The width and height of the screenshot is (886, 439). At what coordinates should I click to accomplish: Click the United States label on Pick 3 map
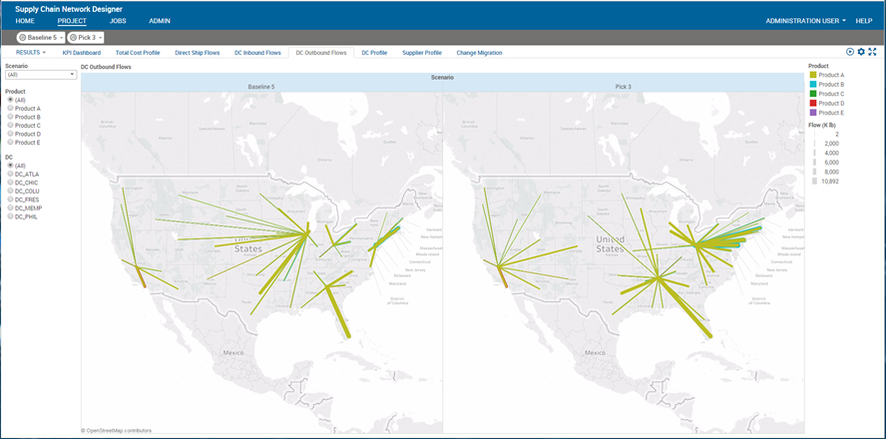point(610,244)
